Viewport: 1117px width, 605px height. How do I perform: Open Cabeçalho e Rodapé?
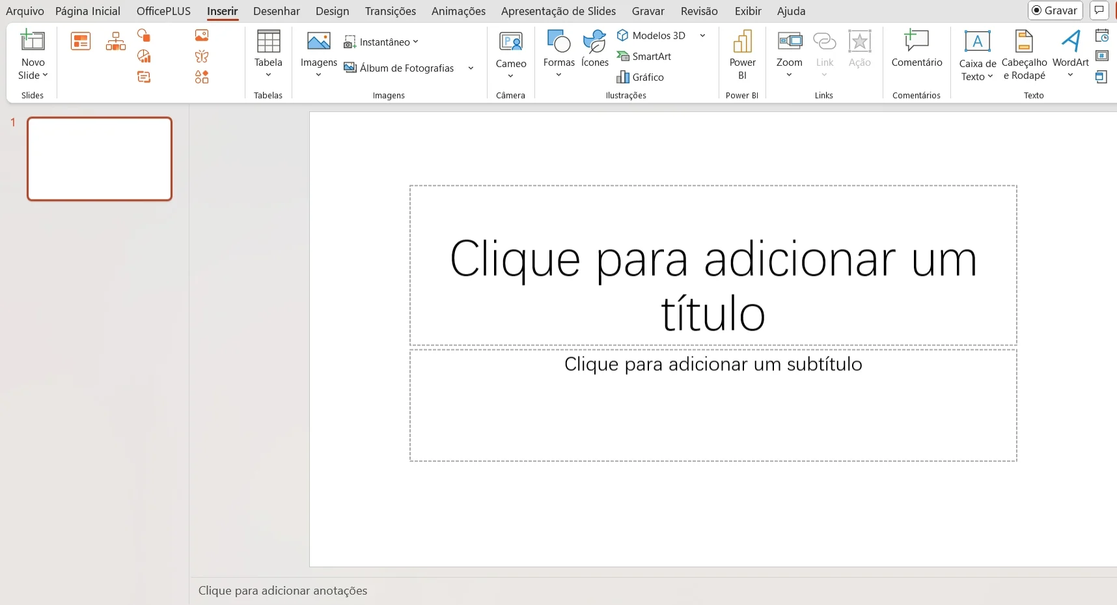tap(1024, 55)
